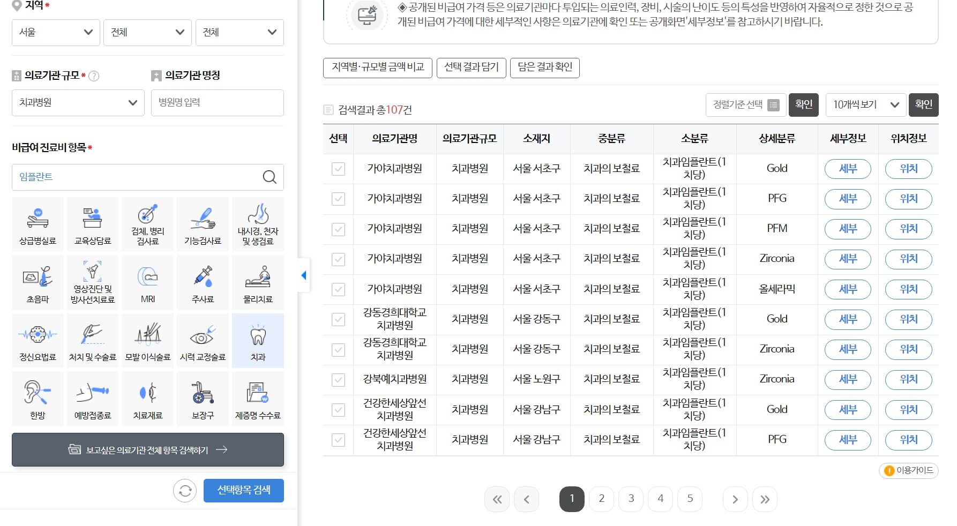Open 위치 for 가야치과병원 올세라믹
Screen dimensions: 957x526
click(x=909, y=289)
